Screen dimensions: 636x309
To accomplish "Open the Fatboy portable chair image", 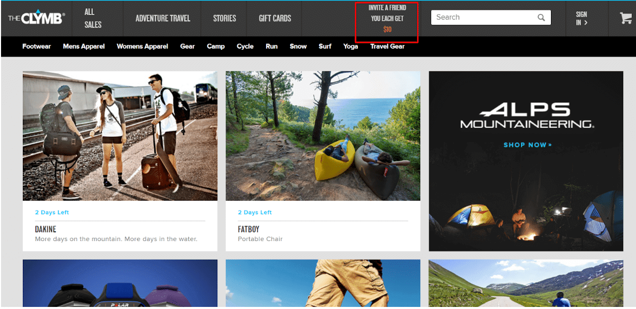I will click(x=323, y=136).
